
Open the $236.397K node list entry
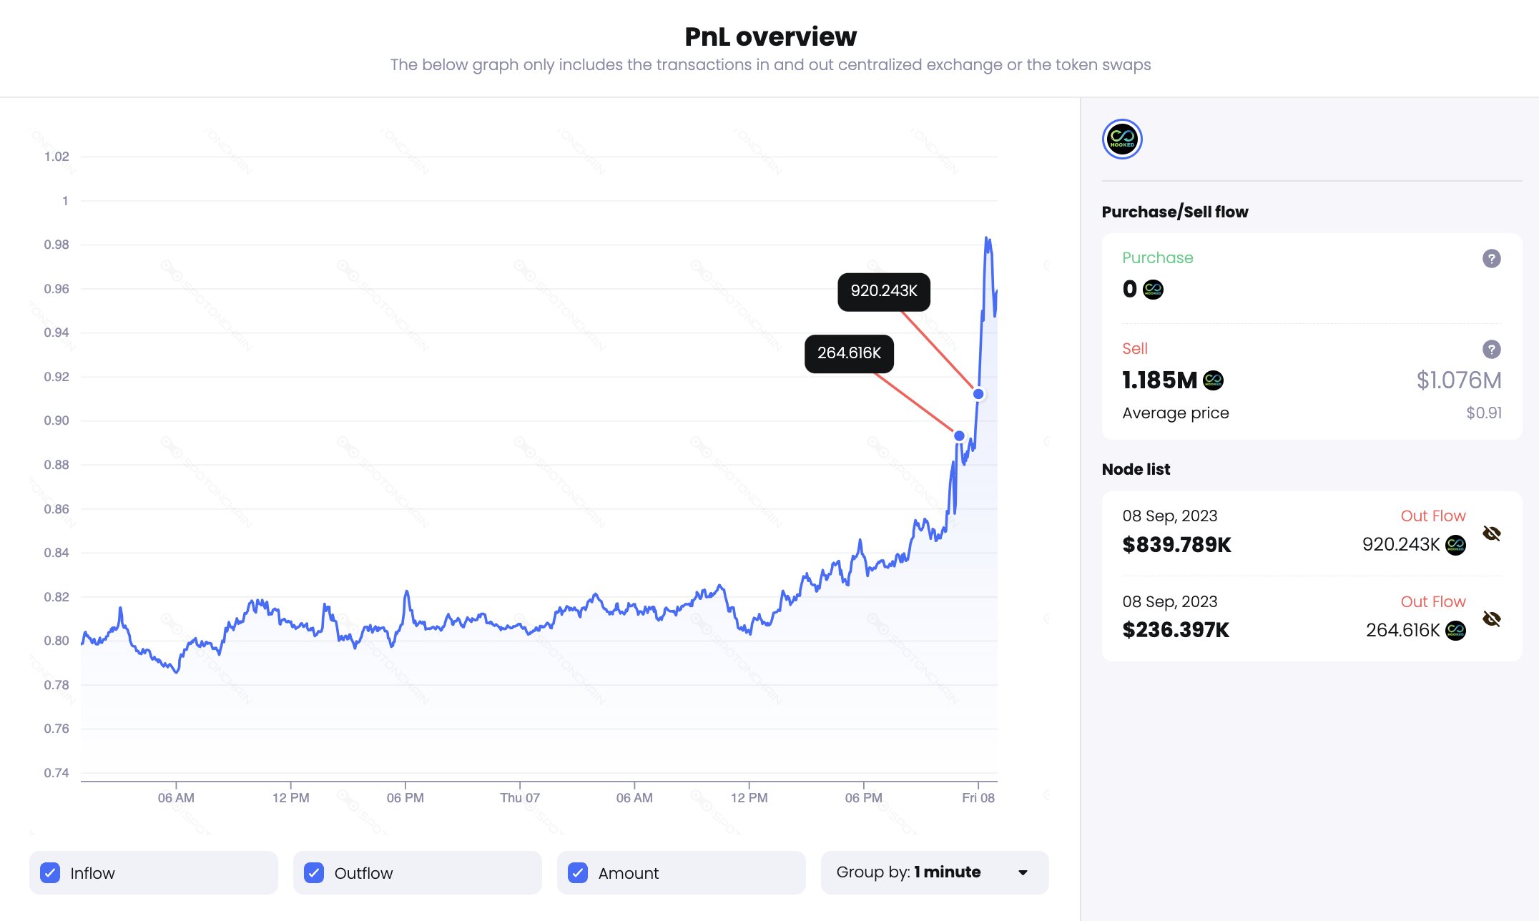[1176, 630]
